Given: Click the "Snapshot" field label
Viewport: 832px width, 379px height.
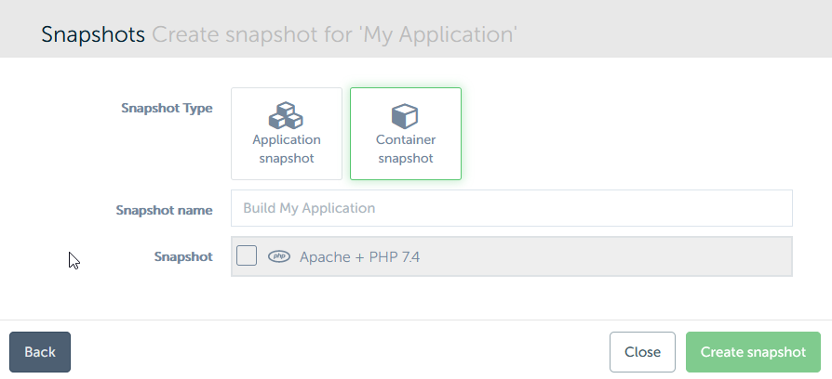Looking at the screenshot, I should click(183, 256).
